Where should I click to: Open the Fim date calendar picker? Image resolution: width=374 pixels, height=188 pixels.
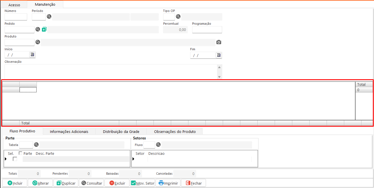coord(218,55)
